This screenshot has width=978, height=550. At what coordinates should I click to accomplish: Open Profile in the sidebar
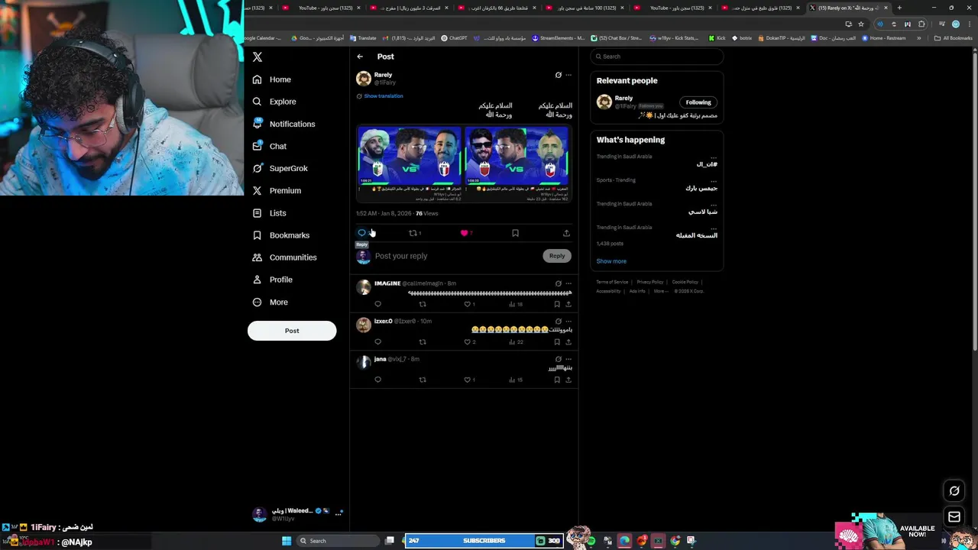[272, 280]
